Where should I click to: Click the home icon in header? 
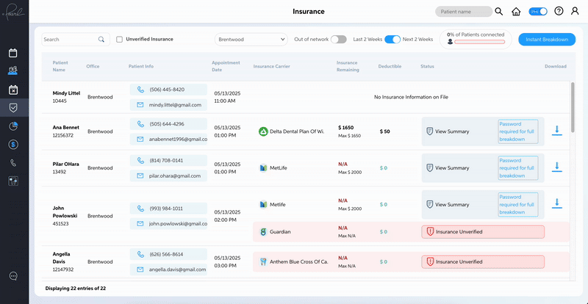point(517,12)
